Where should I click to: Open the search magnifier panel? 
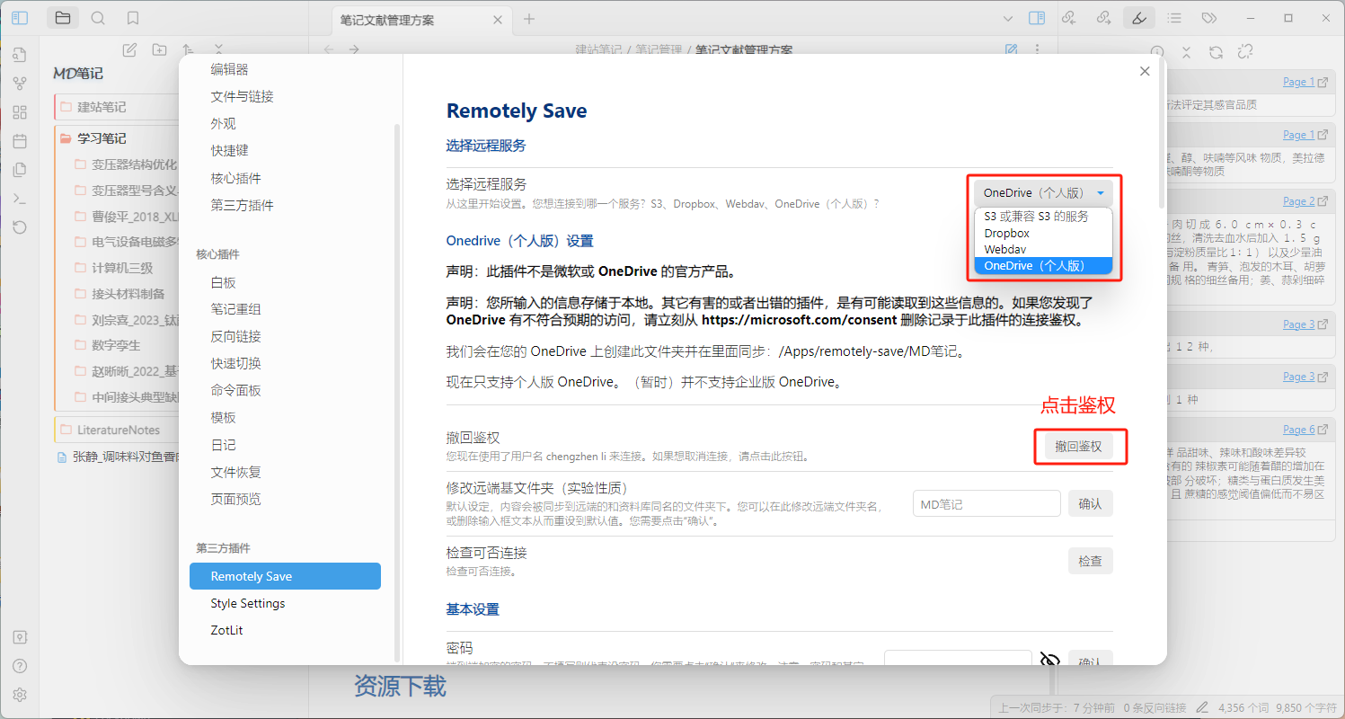[x=98, y=17]
